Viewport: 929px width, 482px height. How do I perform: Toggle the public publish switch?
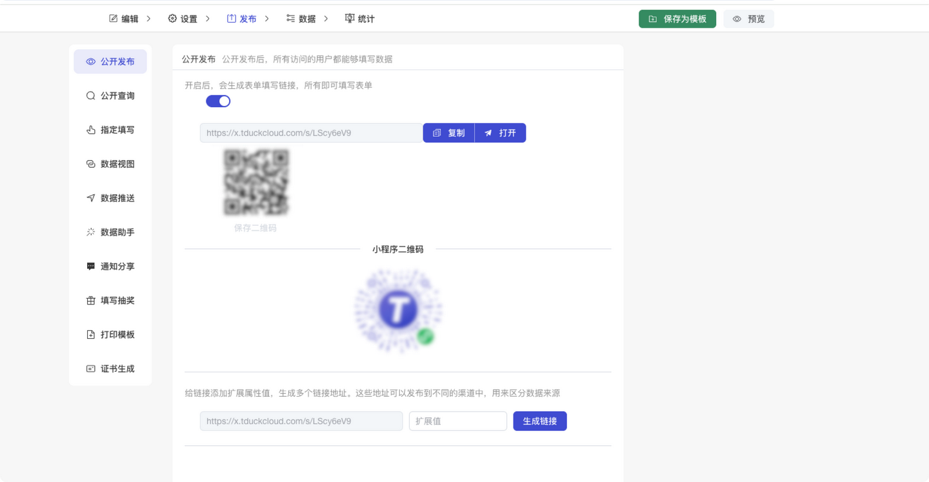(x=218, y=101)
